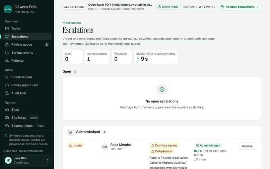Open the Site inbox
270x169 pixels.
pyautogui.click(x=27, y=118)
